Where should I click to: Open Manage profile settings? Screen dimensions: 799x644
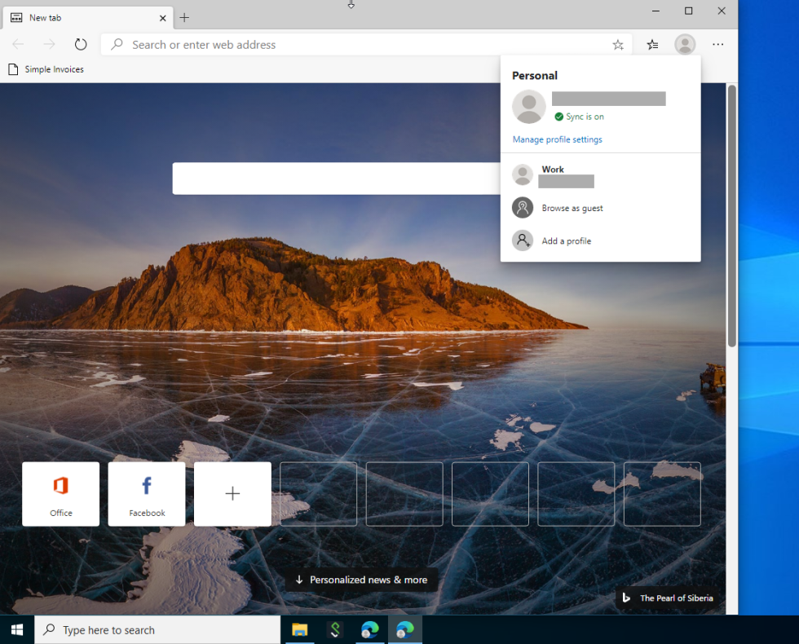557,139
